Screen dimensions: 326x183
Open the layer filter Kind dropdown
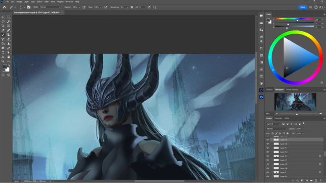pos(273,124)
